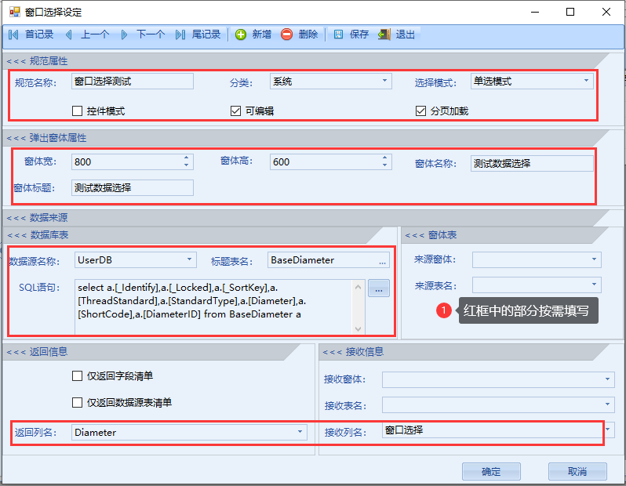The image size is (626, 486).
Task: Save settings with 保存
Action: coord(351,34)
